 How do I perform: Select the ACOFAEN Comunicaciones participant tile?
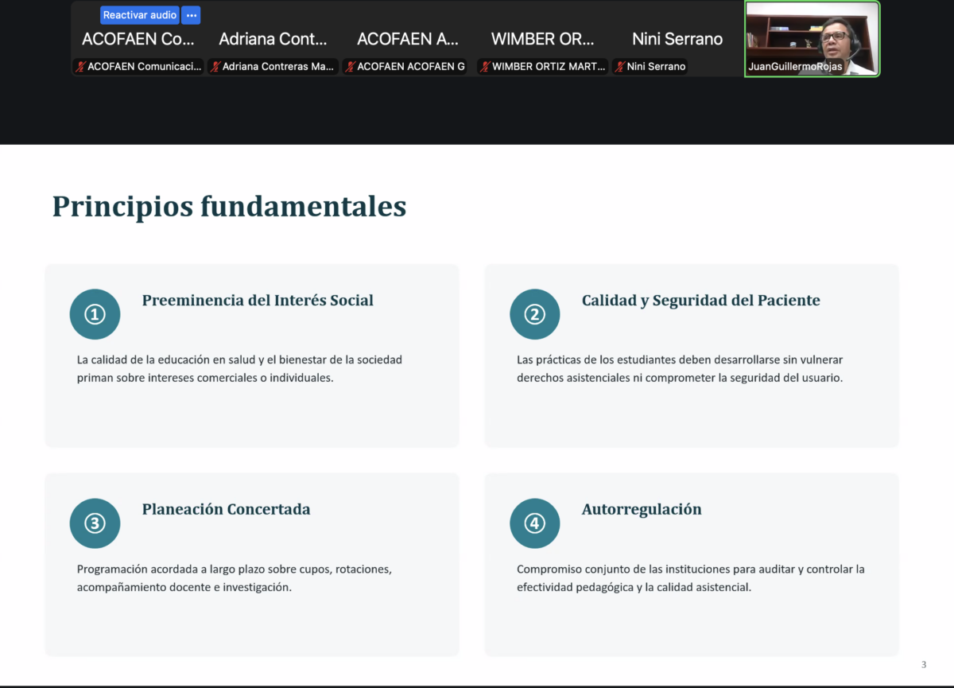coord(138,39)
